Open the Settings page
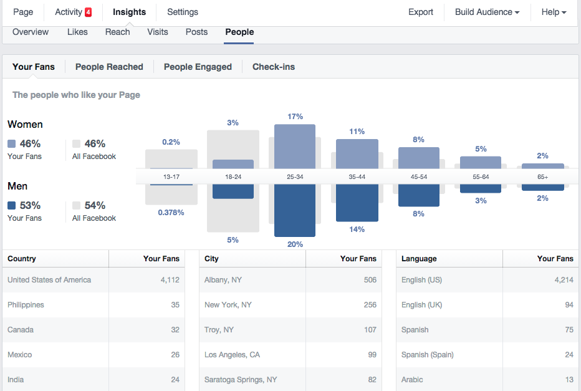 (x=182, y=12)
